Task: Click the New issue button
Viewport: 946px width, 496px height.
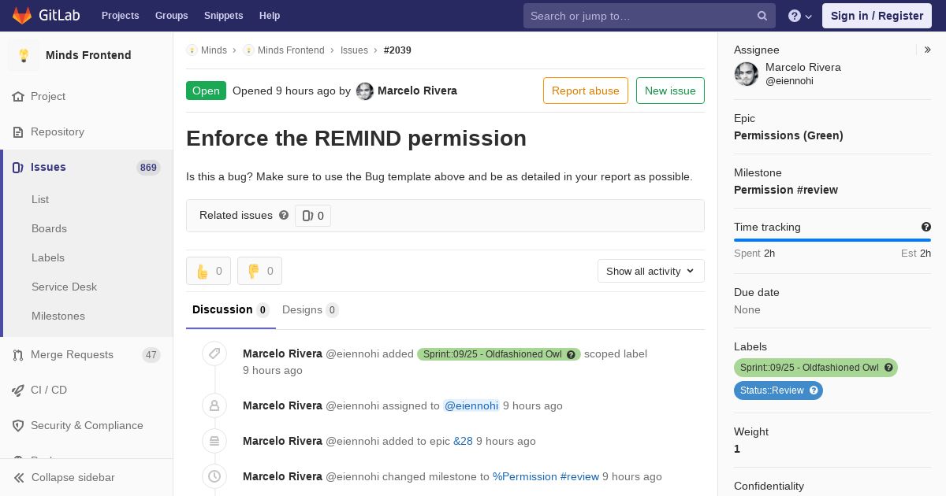Action: click(x=669, y=91)
